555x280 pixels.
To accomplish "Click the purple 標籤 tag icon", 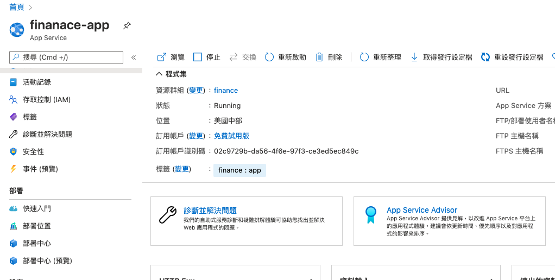I will [13, 117].
